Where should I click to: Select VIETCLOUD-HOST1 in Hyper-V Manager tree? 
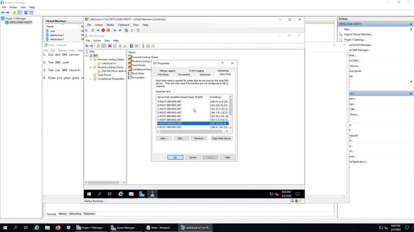[21, 23]
